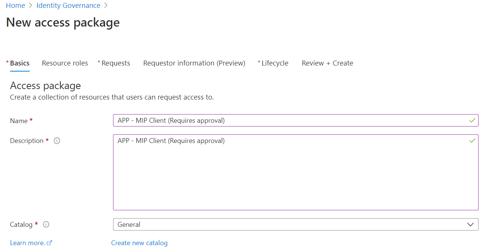The height and width of the screenshot is (250, 492).
Task: Go to Requestor information (Preview) tab
Action: click(x=194, y=63)
